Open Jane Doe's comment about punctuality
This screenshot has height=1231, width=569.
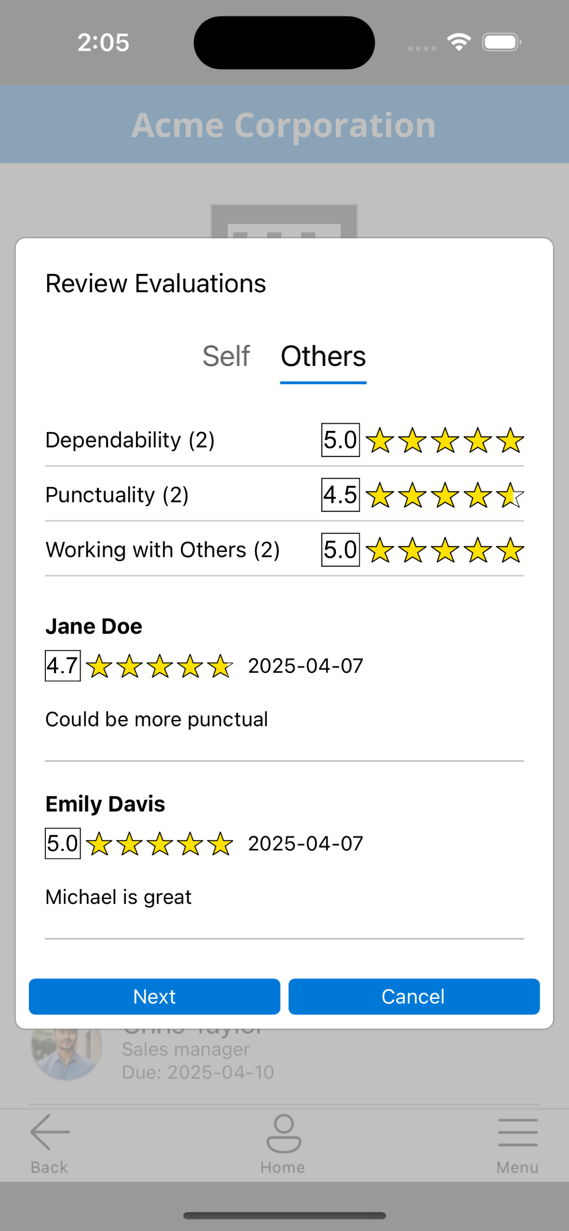[x=156, y=719]
